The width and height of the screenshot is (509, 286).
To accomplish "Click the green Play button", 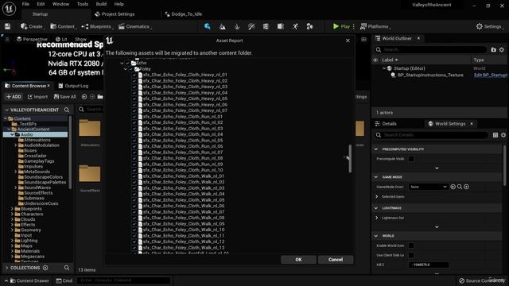I will tap(341, 26).
